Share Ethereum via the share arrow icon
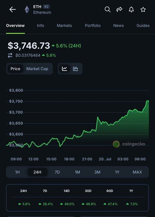Viewport: 155px width, 217px height. click(119, 9)
